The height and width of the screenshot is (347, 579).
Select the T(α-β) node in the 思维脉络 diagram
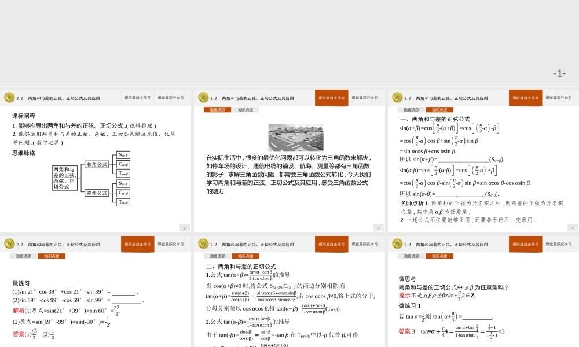(x=122, y=202)
